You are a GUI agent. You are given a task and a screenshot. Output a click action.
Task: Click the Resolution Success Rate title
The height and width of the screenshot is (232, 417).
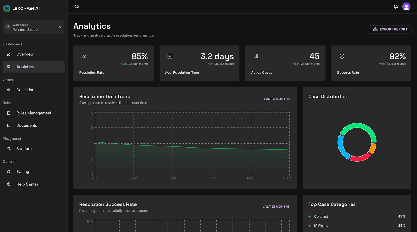(108, 204)
